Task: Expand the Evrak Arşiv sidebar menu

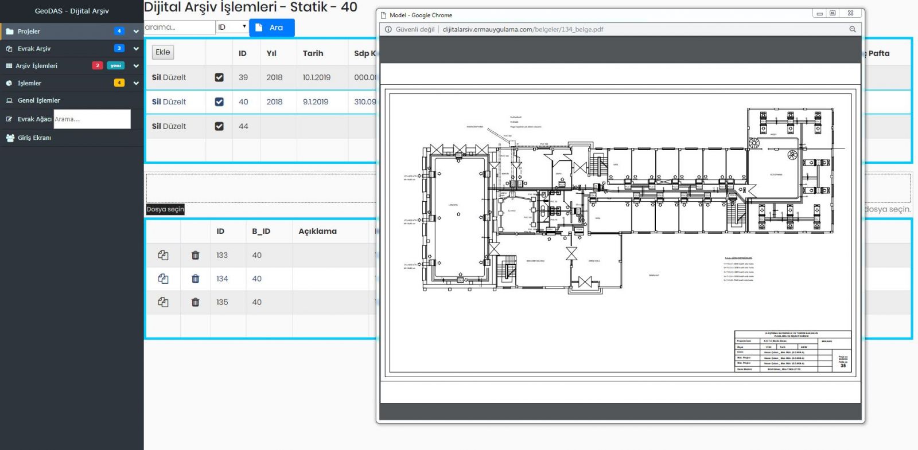Action: coord(136,49)
